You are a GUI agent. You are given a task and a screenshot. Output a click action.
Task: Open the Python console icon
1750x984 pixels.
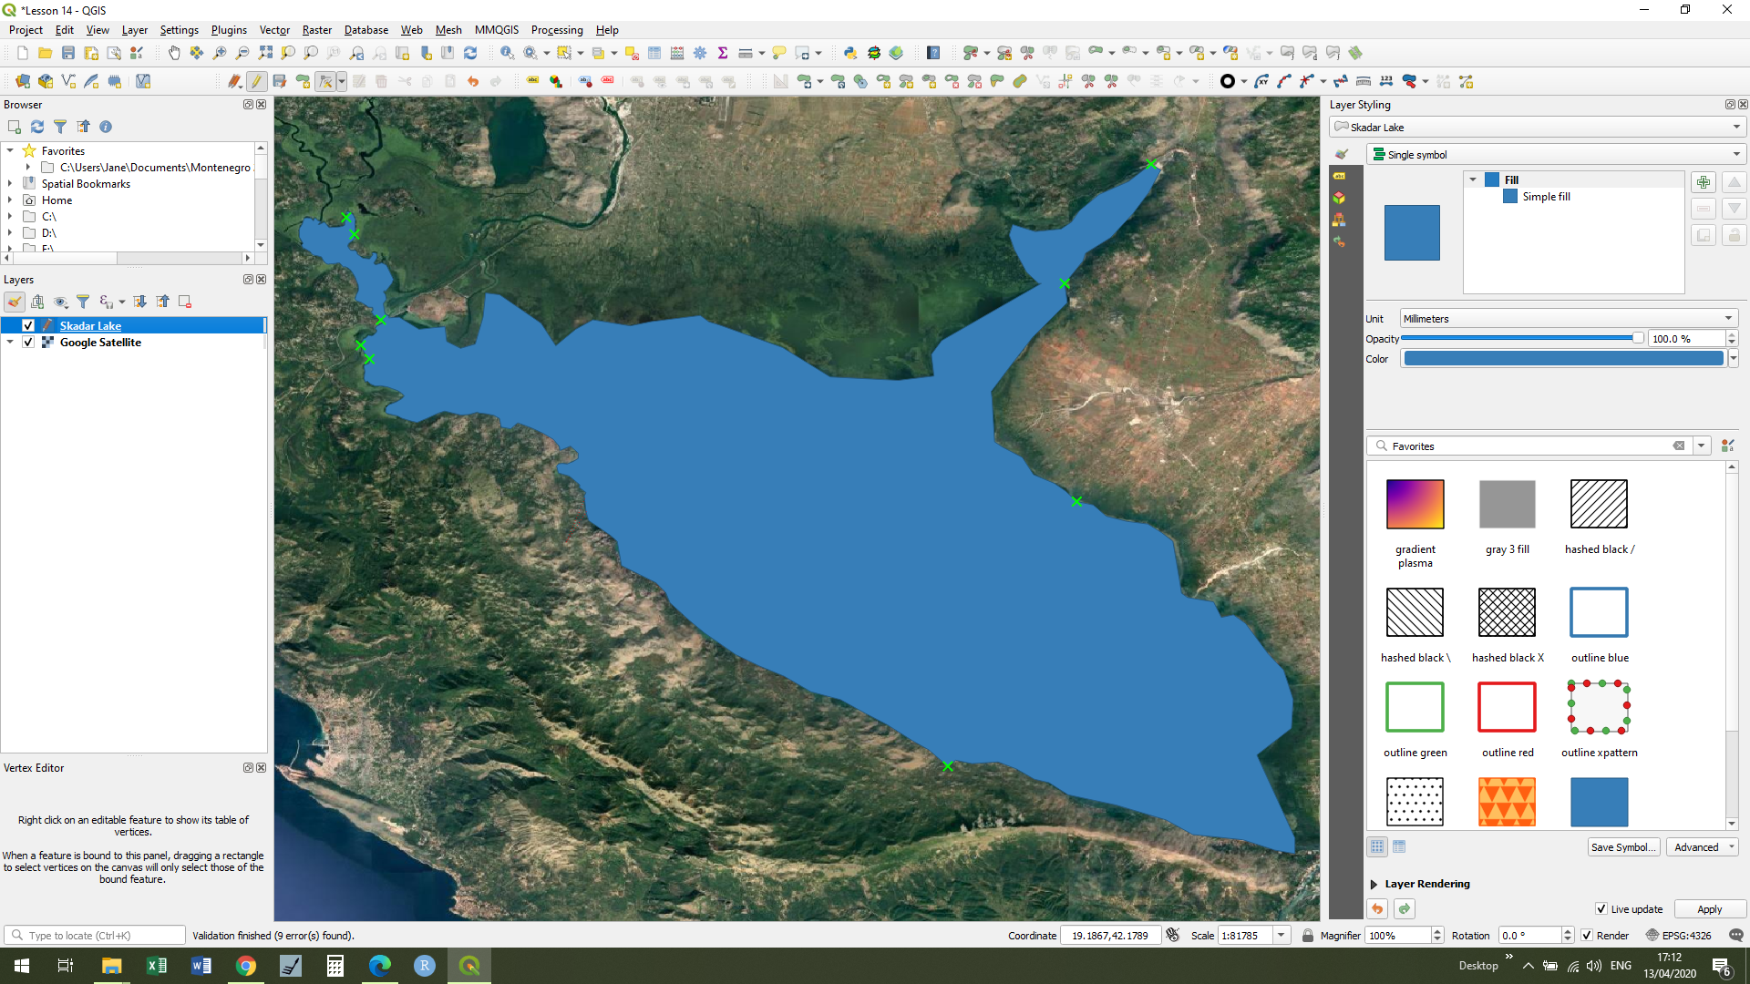(849, 53)
